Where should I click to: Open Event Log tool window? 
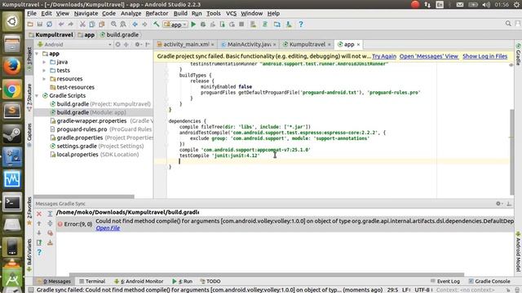click(x=445, y=282)
